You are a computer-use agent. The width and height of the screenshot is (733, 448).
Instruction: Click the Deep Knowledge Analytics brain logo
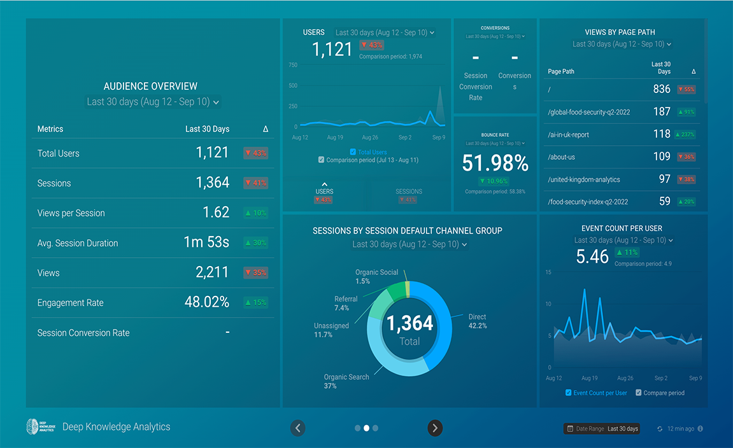[32, 427]
